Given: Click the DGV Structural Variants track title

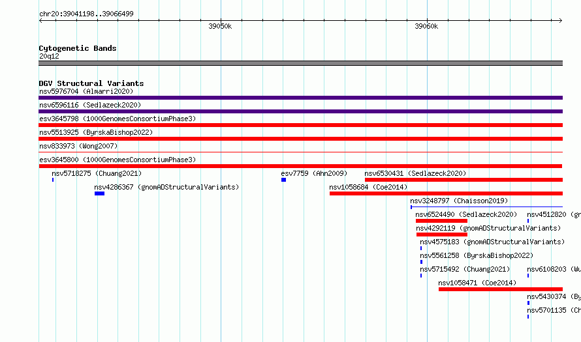Looking at the screenshot, I should [x=91, y=83].
